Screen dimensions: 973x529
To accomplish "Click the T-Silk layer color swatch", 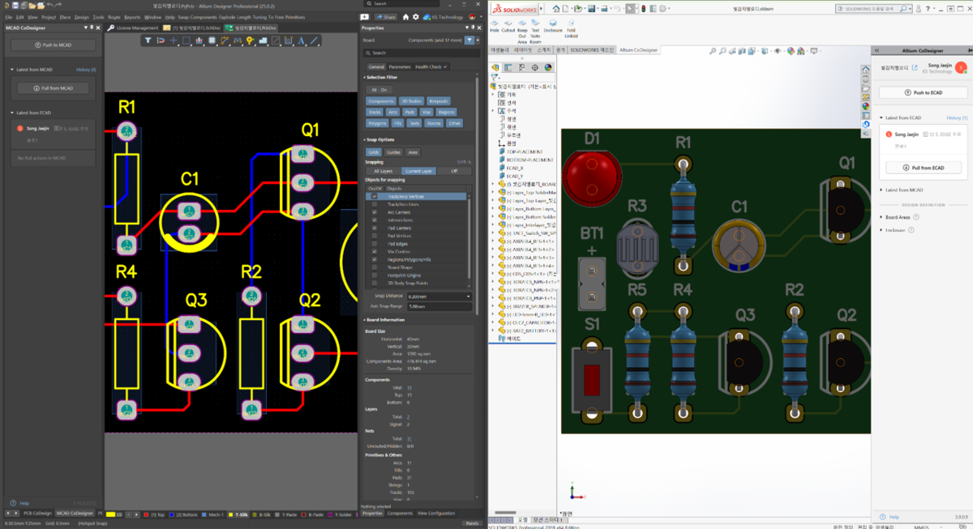I will coord(229,514).
